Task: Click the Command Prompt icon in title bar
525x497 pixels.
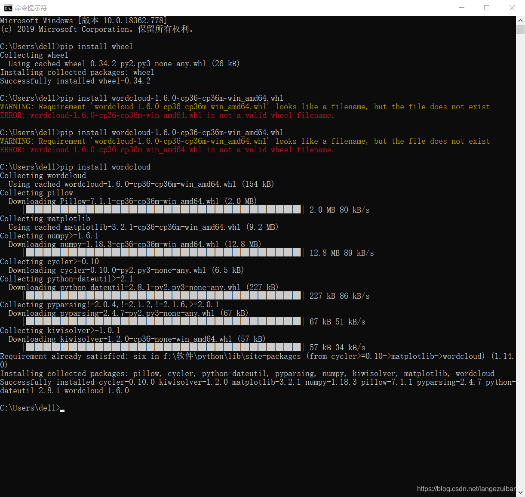Action: (8, 8)
